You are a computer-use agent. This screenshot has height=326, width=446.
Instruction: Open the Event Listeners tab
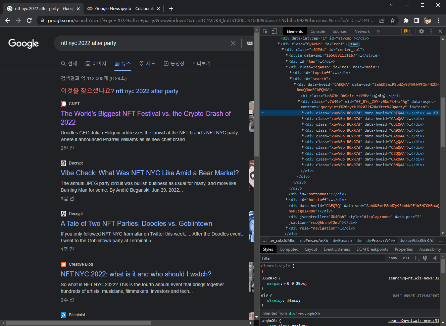[337, 249]
